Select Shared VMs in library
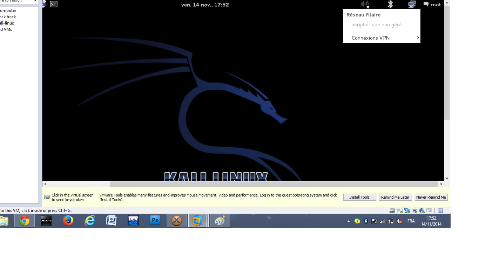The height and width of the screenshot is (269, 479). click(6, 29)
